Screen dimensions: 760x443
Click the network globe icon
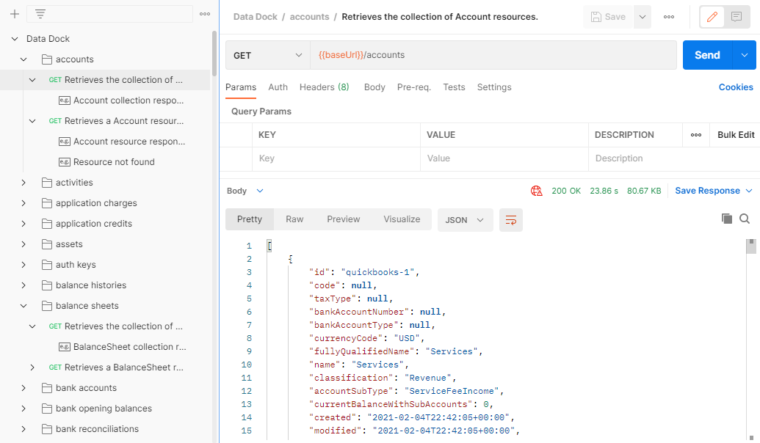[537, 191]
